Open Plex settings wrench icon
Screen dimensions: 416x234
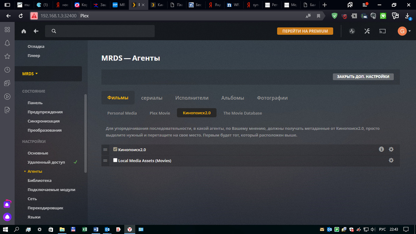367,31
